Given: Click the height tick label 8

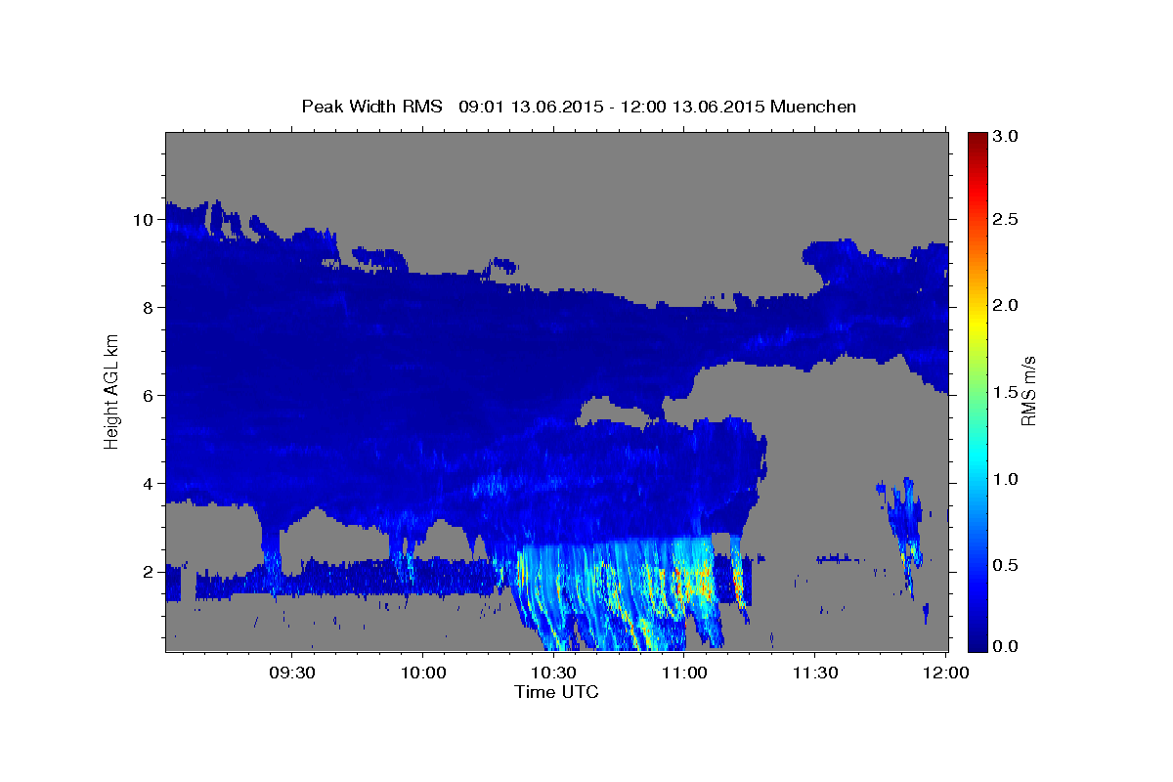Looking at the screenshot, I should [150, 308].
